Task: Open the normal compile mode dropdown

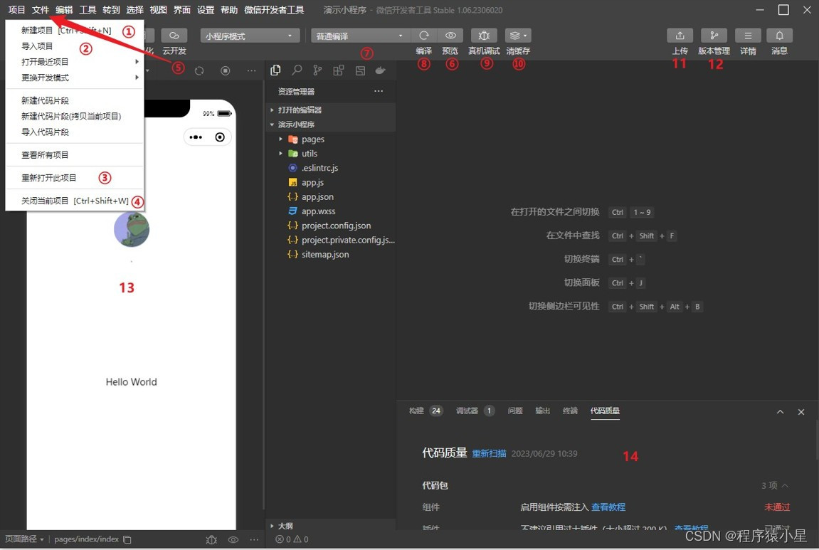Action: click(x=360, y=36)
